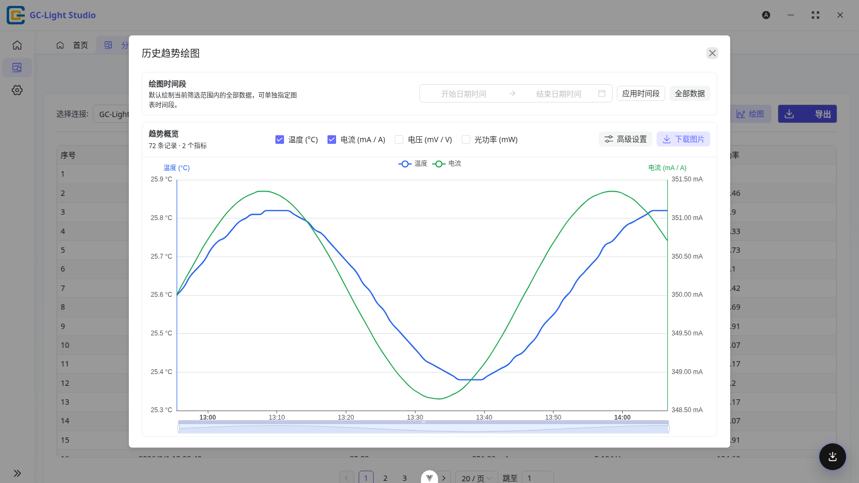Open 高级设置 advanced settings

[625, 139]
